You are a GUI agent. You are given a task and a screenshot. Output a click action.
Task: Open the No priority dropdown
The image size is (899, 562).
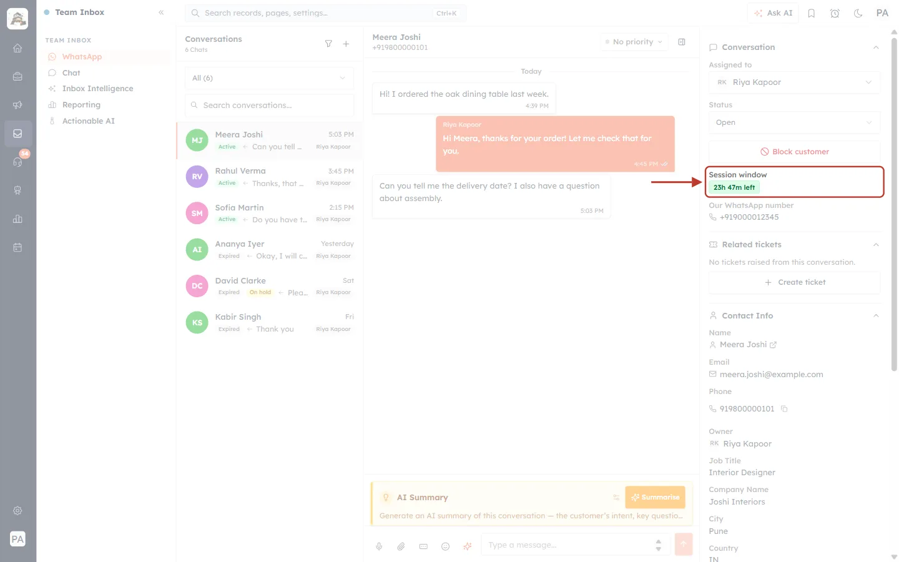pyautogui.click(x=634, y=42)
